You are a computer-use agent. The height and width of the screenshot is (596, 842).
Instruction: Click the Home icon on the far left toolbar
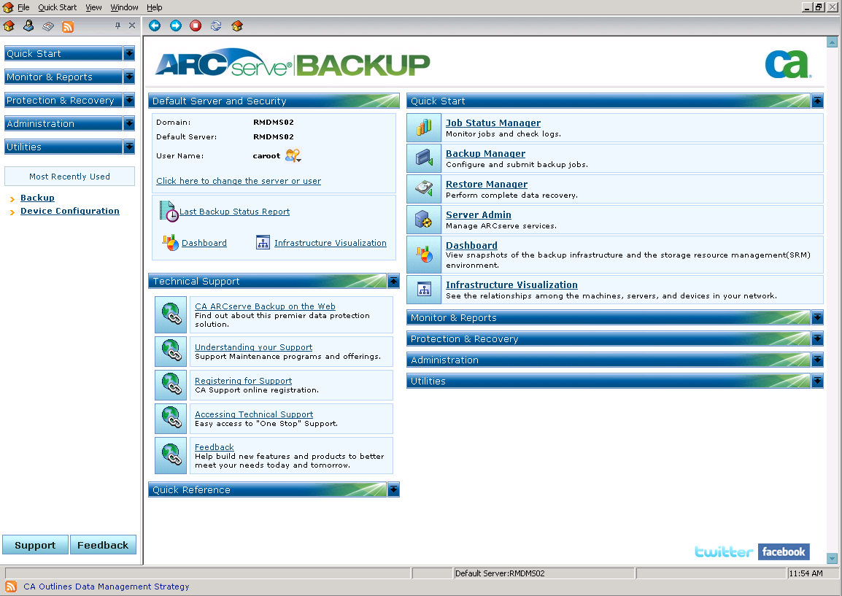click(x=9, y=25)
